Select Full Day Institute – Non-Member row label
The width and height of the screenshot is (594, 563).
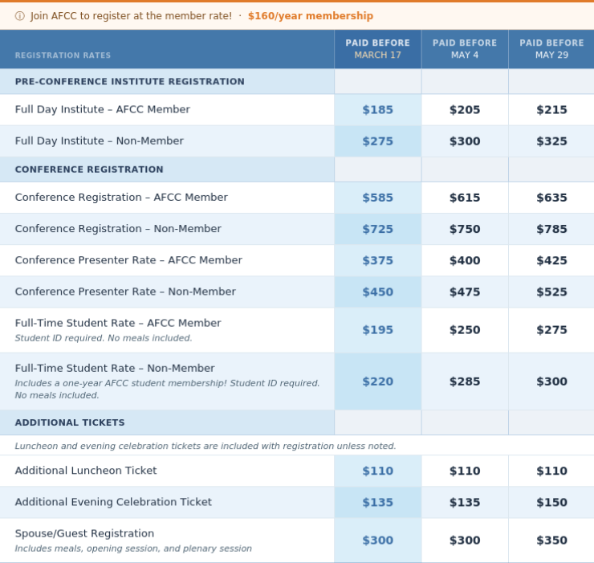point(99,141)
